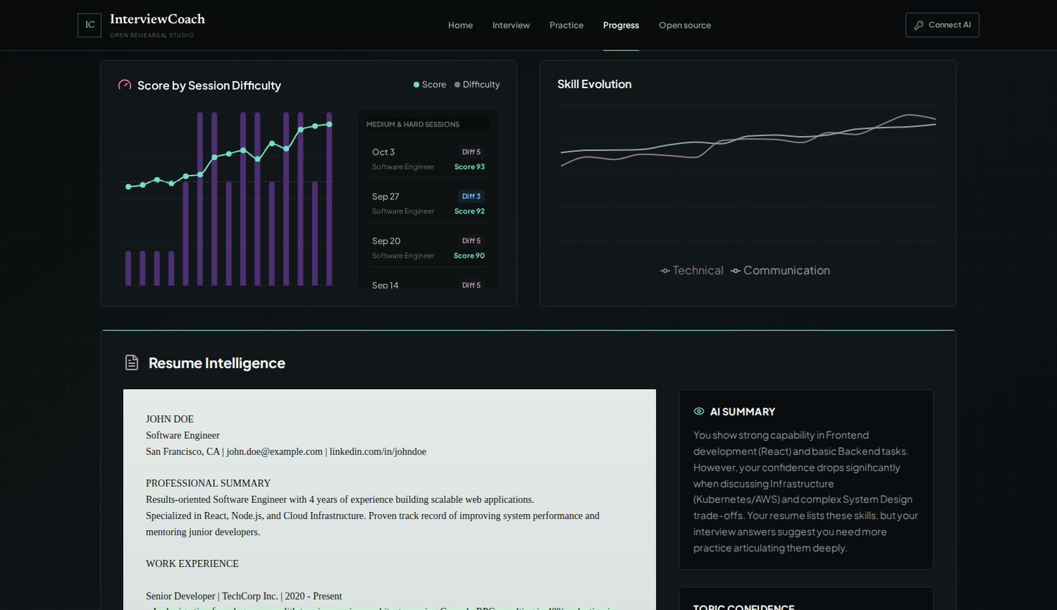Toggle Technical series in Skill Evolution legend
The height and width of the screenshot is (610, 1057).
pyautogui.click(x=692, y=270)
